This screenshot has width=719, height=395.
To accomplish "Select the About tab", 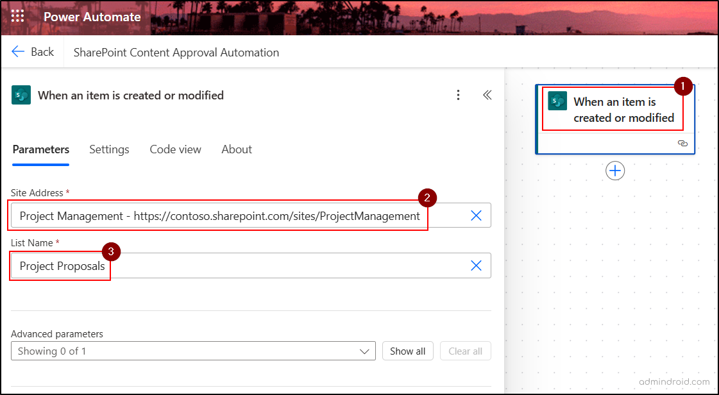I will coord(236,149).
